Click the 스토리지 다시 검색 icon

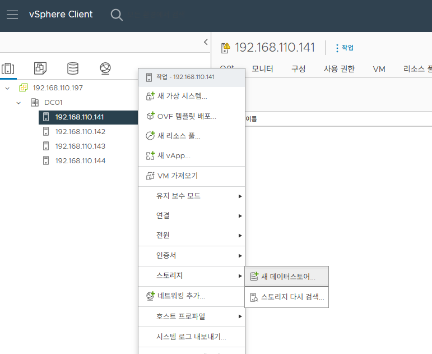coord(254,297)
